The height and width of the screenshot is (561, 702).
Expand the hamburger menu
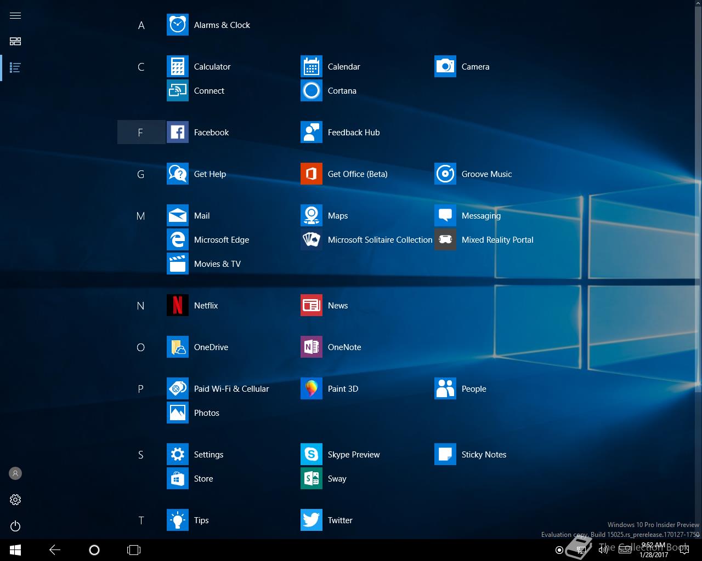(15, 15)
